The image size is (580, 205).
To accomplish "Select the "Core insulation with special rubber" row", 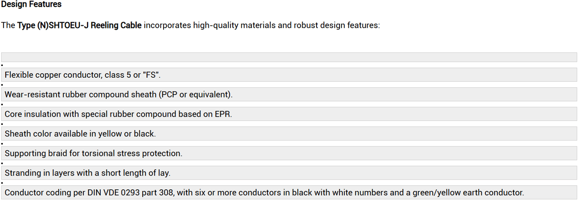I will coord(289,114).
